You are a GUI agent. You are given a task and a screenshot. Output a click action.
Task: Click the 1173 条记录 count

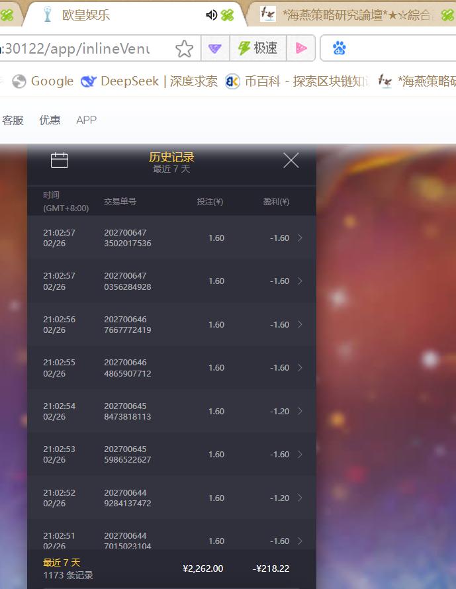68,575
